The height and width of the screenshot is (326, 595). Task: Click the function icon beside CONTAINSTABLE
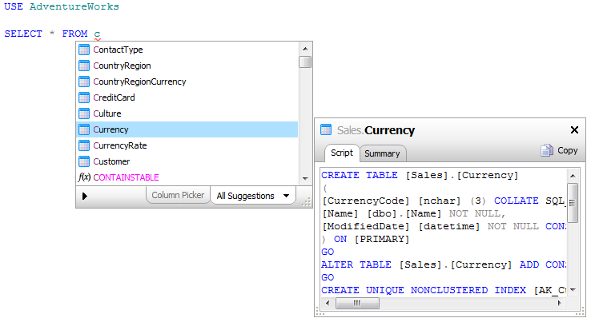(x=84, y=177)
